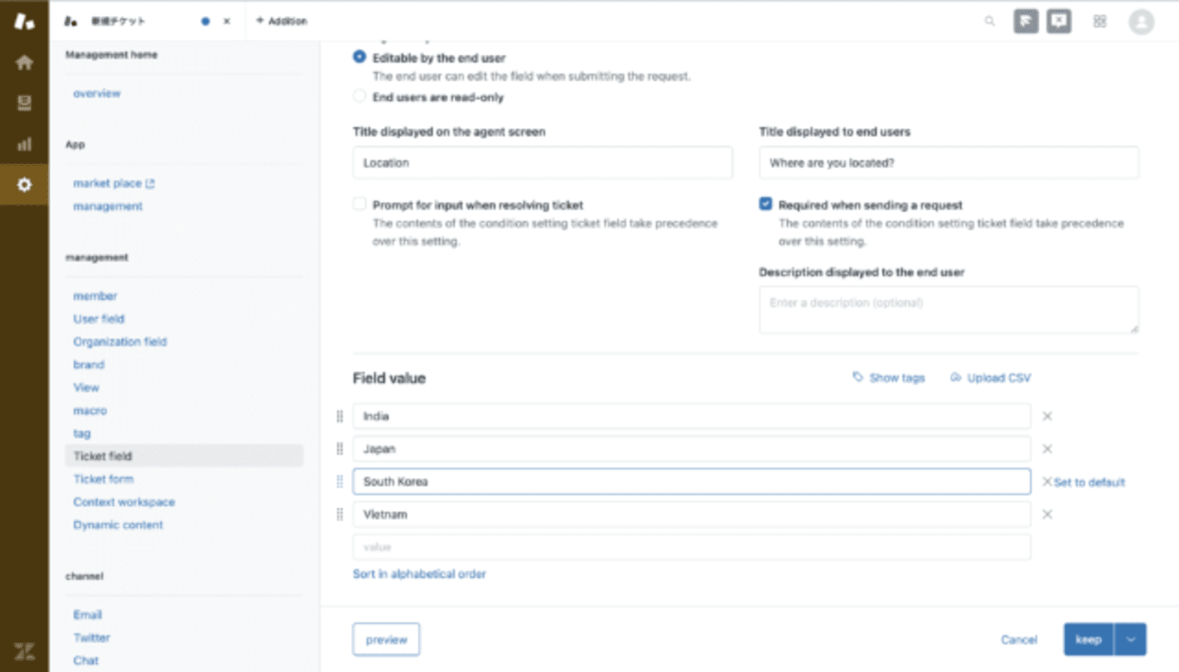The image size is (1179, 672).
Task: Click the value input field to add entry
Action: 691,547
